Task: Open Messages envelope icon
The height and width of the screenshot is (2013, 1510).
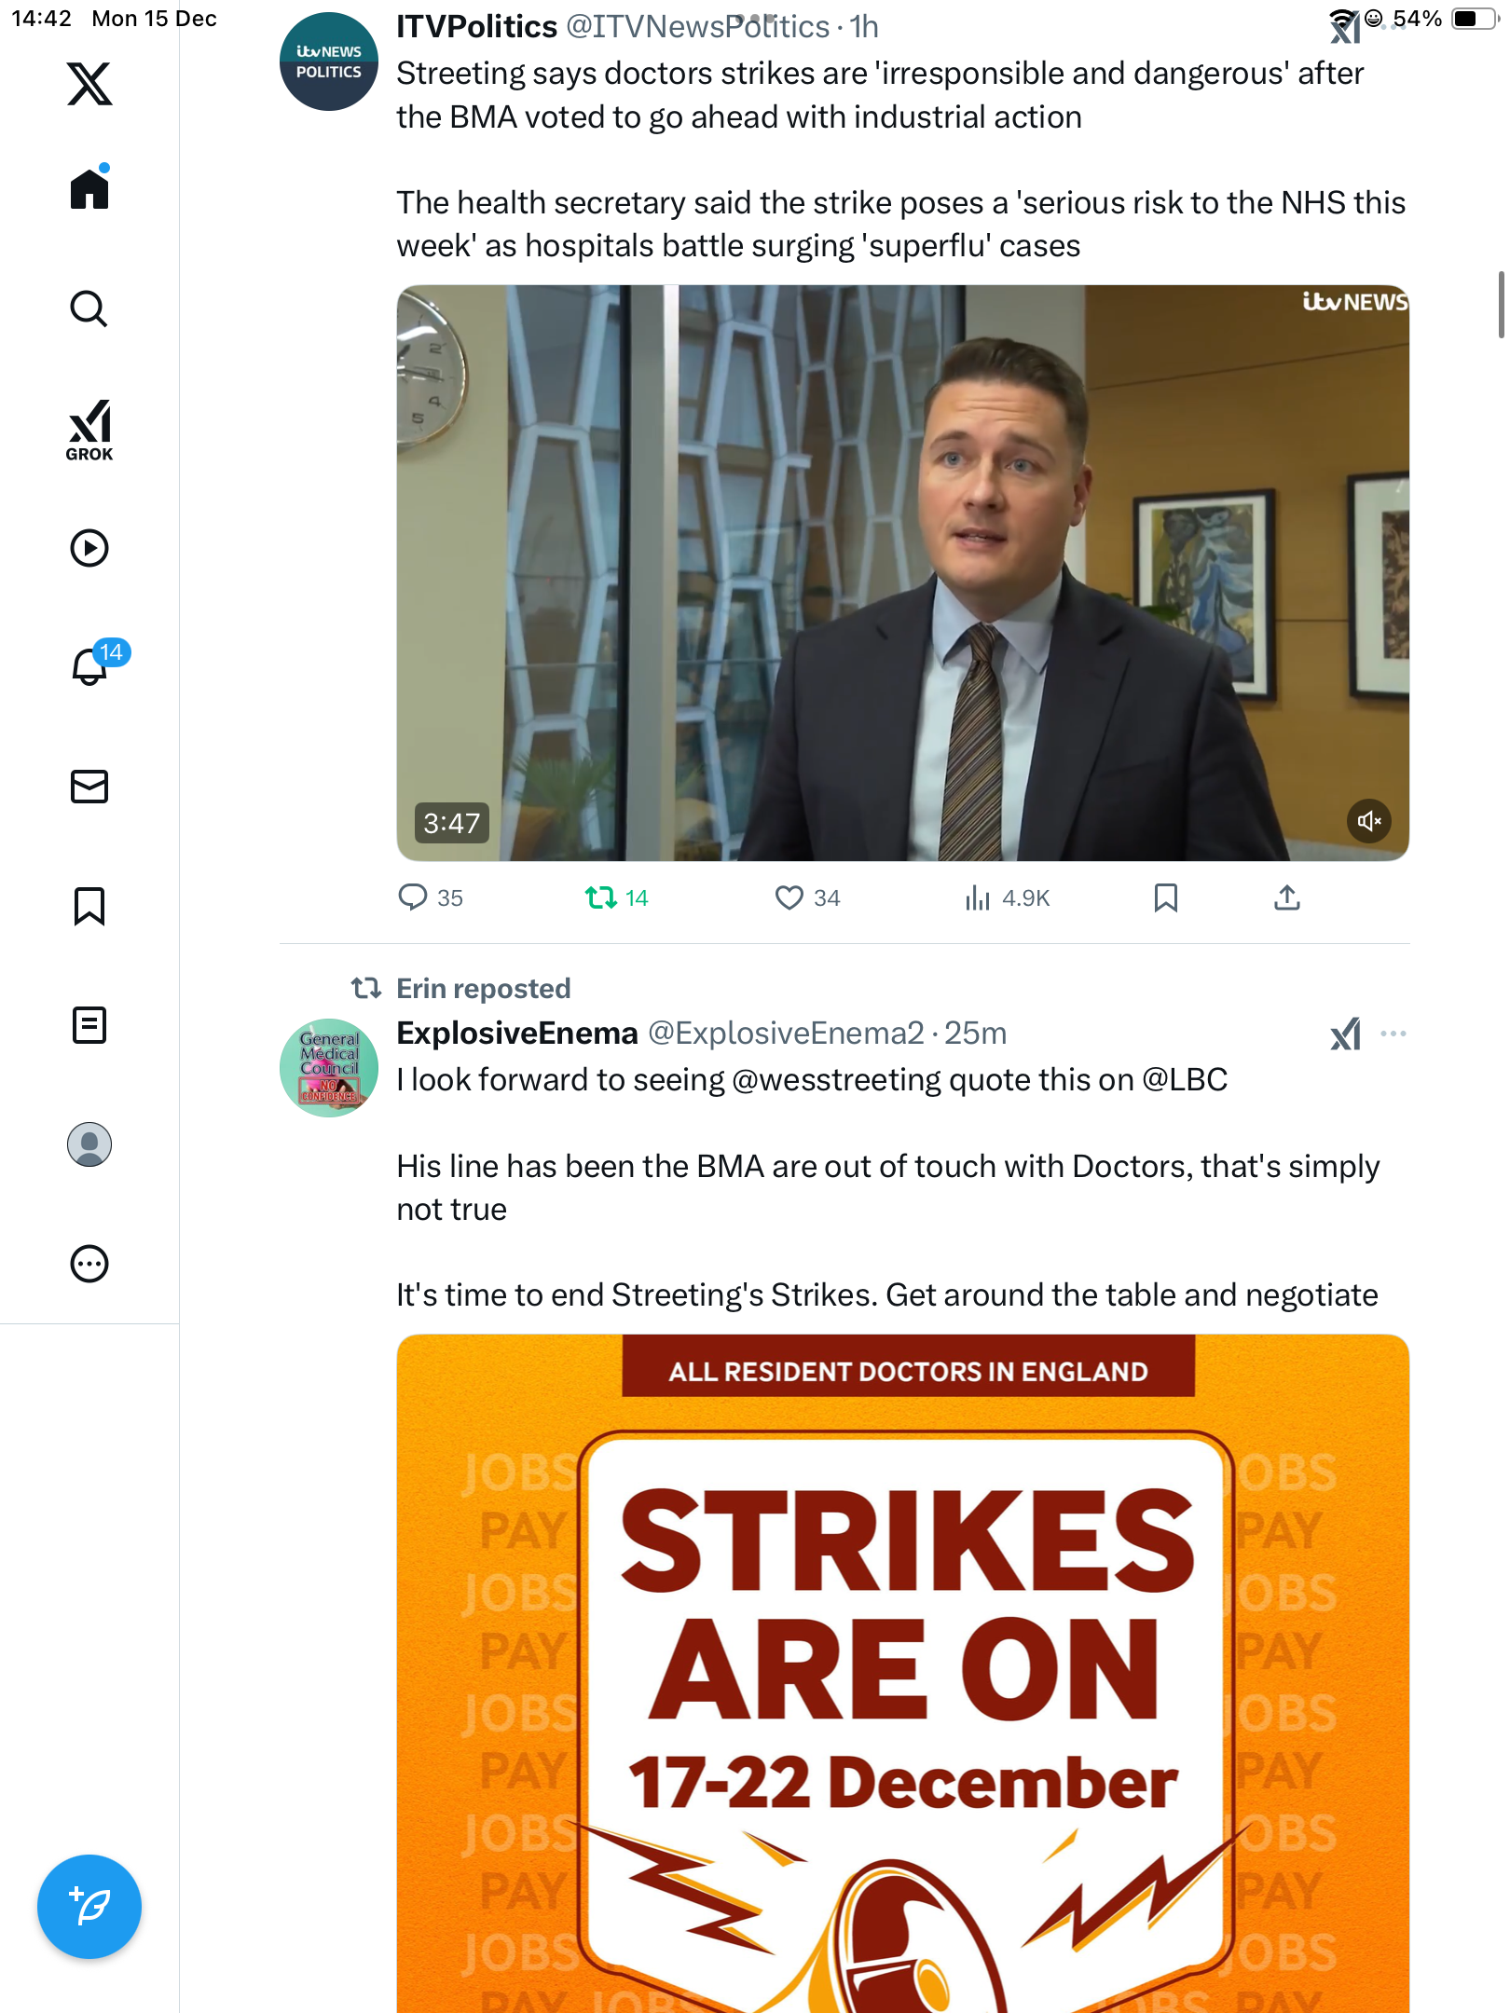Action: click(89, 787)
